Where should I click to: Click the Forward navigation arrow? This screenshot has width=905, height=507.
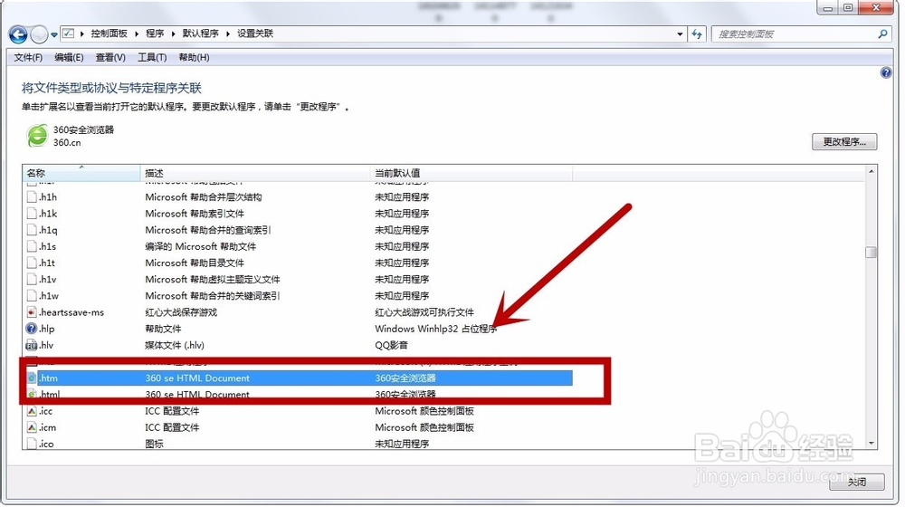pyautogui.click(x=39, y=35)
